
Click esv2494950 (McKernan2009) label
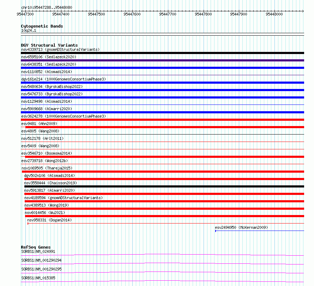tap(241, 227)
